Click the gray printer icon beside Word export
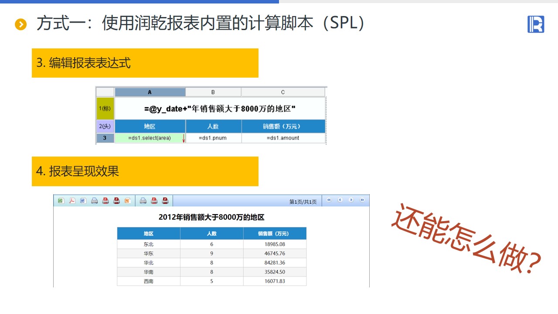Image resolution: width=558 pixels, height=314 pixels. 94,201
